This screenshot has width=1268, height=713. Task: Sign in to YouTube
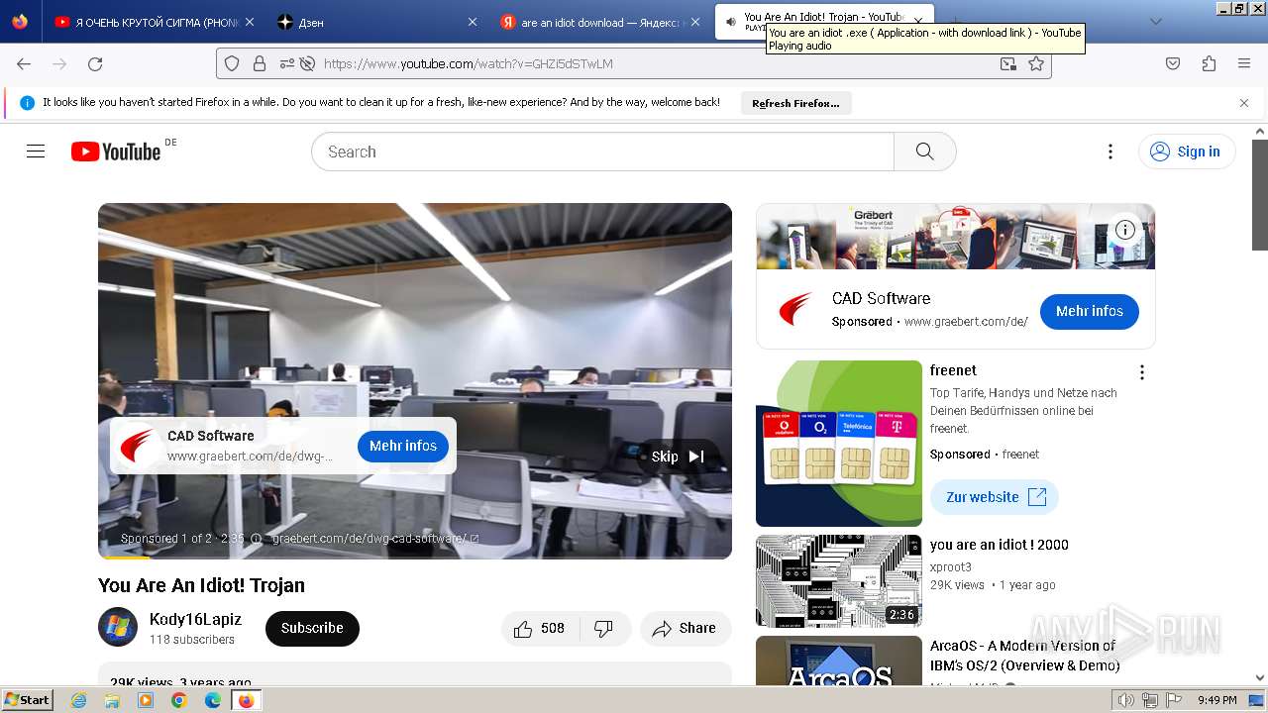point(1187,152)
